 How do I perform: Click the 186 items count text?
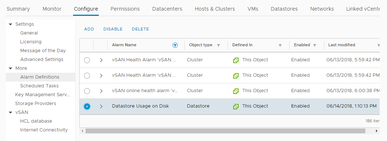372,121
